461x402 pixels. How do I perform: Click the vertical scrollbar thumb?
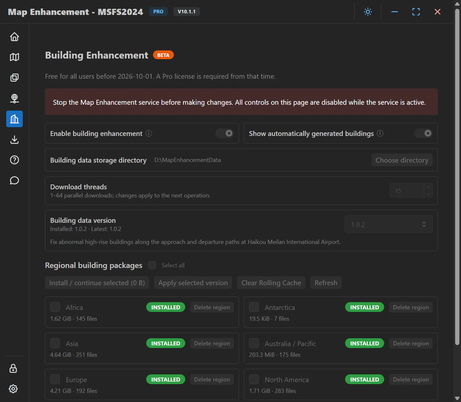tap(457, 177)
